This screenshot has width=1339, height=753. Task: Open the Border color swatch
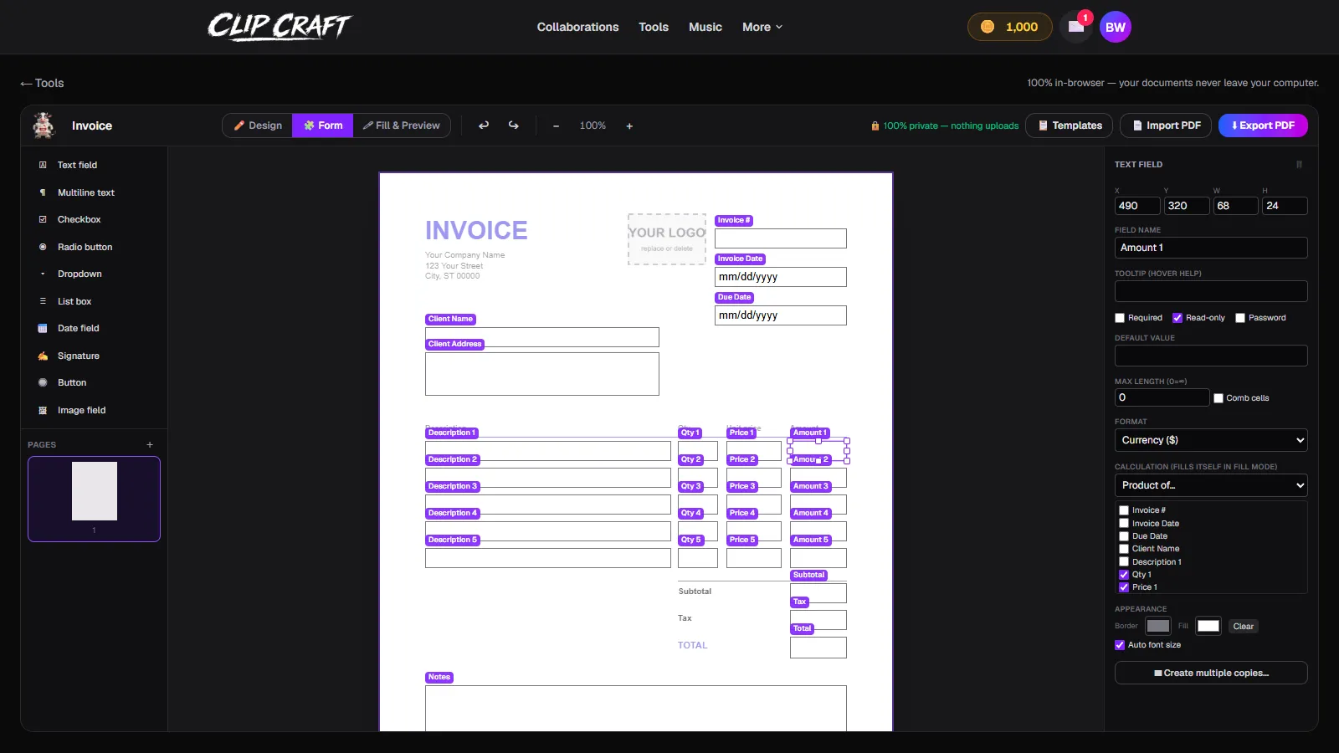pyautogui.click(x=1158, y=626)
